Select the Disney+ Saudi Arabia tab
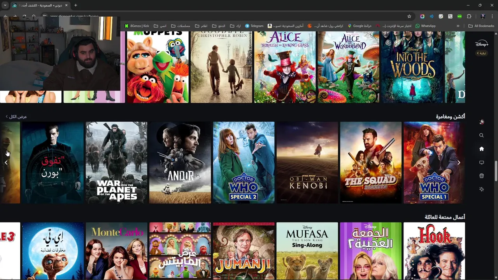 (x=40, y=5)
